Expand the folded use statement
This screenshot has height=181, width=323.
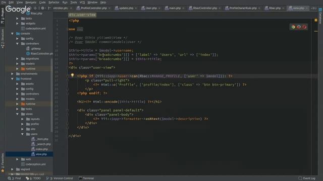pyautogui.click(x=80, y=29)
